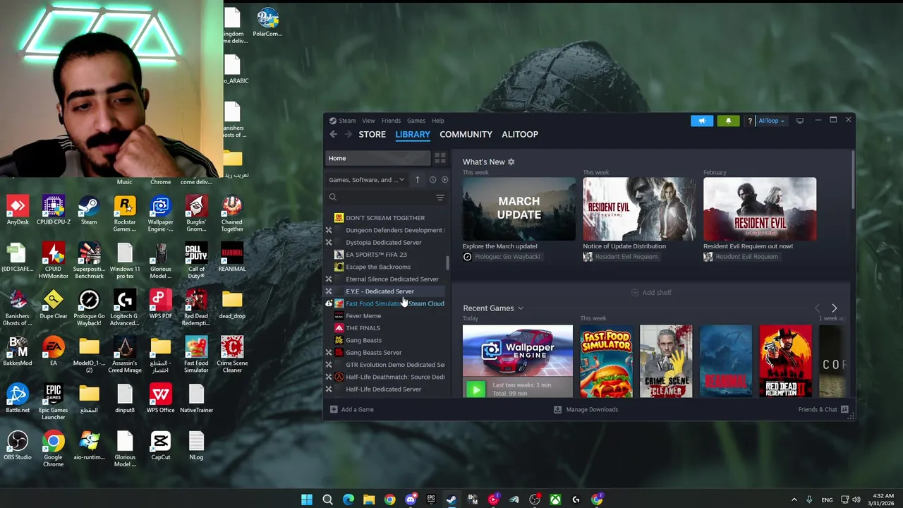
Task: Click the library Home button
Action: pyautogui.click(x=378, y=158)
